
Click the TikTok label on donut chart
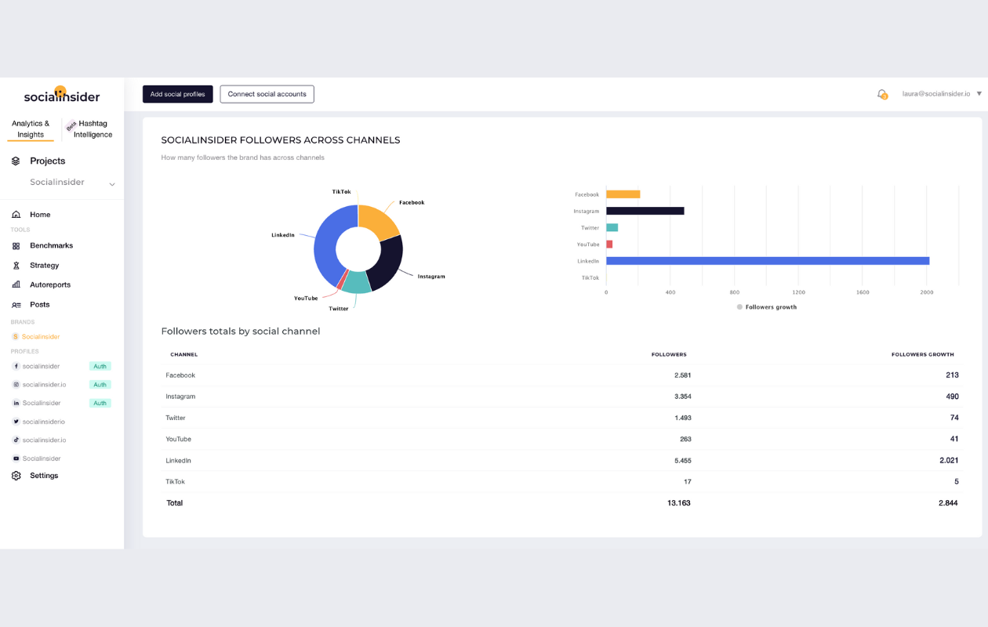[x=341, y=192]
